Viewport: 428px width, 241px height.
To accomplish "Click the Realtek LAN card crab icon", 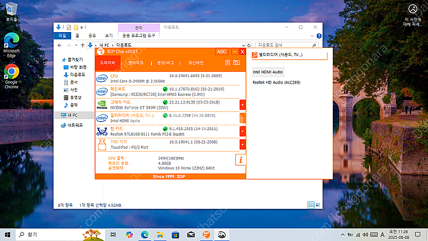I will click(102, 131).
